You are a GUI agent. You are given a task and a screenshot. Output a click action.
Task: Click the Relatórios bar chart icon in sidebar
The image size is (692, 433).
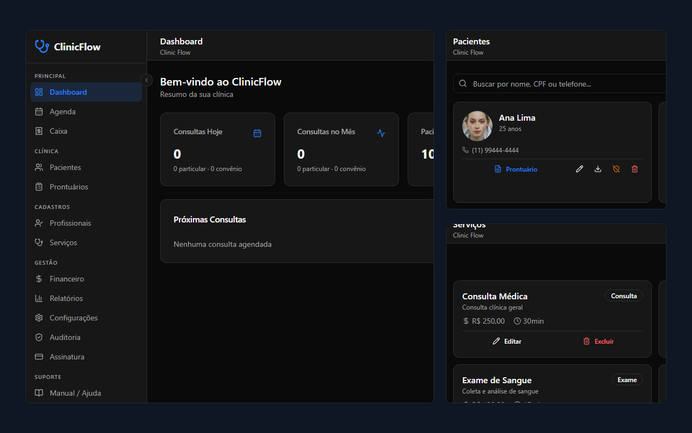pos(39,298)
